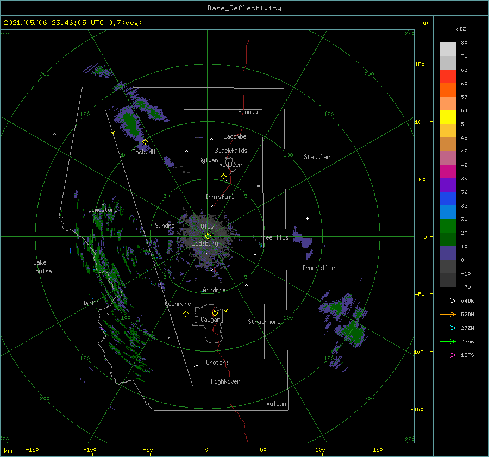Click the bright green swatch in dBZ scale

pyautogui.click(x=448, y=226)
